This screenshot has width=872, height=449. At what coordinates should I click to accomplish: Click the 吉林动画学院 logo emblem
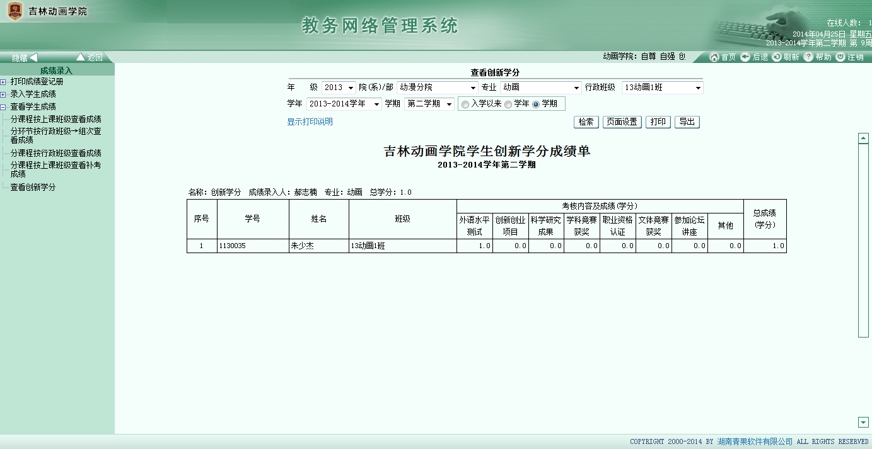(x=15, y=11)
